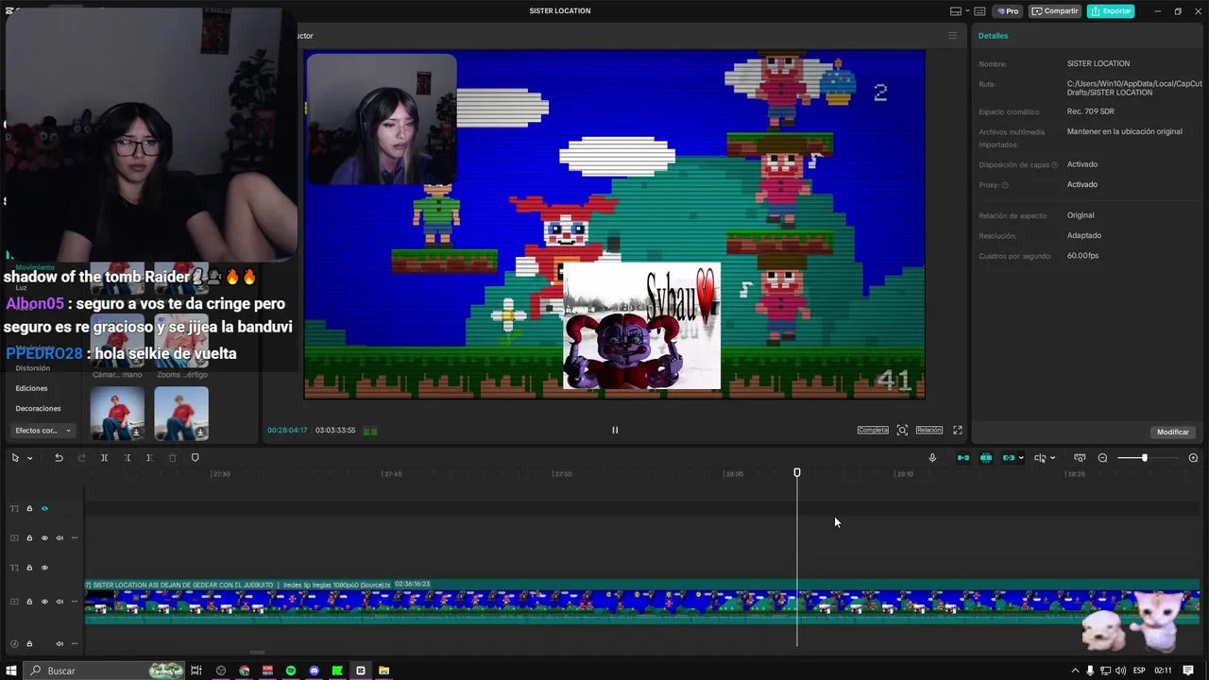Viewport: 1209px width, 680px height.
Task: Click the playhead marker on the timeline ruler
Action: (797, 472)
